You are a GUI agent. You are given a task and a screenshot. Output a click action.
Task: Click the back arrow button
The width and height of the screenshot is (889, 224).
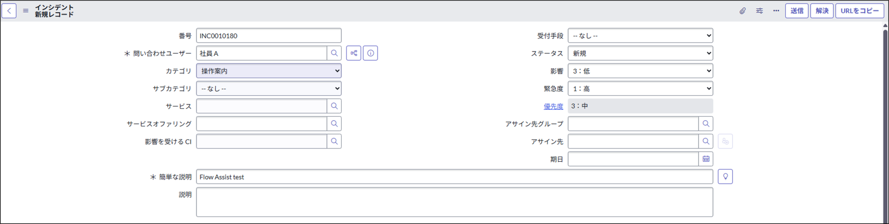(9, 11)
